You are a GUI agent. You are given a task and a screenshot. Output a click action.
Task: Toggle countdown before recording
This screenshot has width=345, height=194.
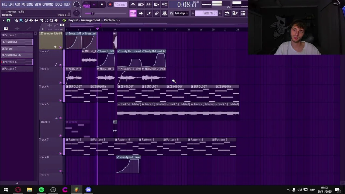[x=149, y=4]
